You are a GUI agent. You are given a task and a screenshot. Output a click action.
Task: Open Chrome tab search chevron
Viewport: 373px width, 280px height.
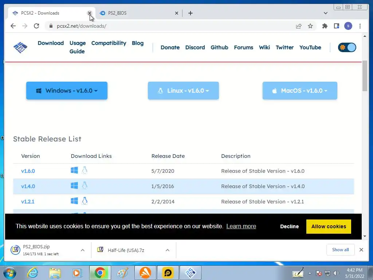325,13
